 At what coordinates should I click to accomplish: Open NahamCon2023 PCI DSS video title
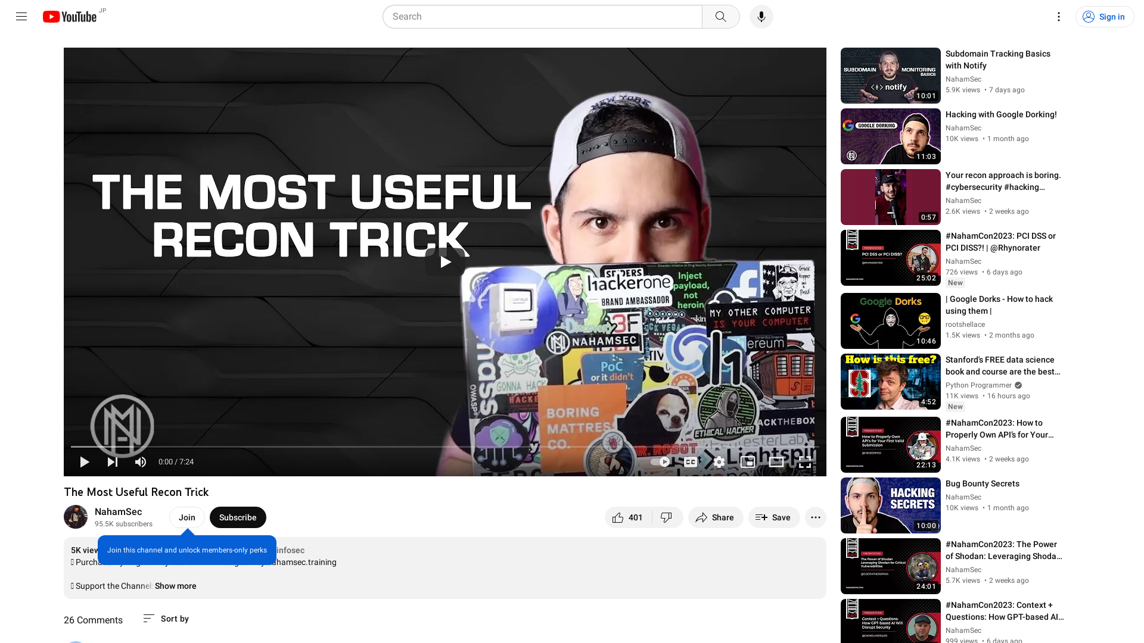[1000, 242]
